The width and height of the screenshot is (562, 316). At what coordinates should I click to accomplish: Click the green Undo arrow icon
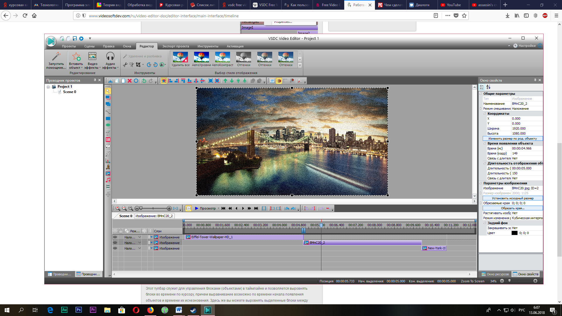[144, 81]
